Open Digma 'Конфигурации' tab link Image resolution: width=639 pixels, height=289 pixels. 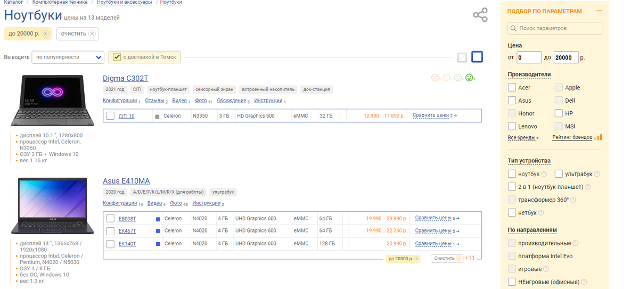120,101
